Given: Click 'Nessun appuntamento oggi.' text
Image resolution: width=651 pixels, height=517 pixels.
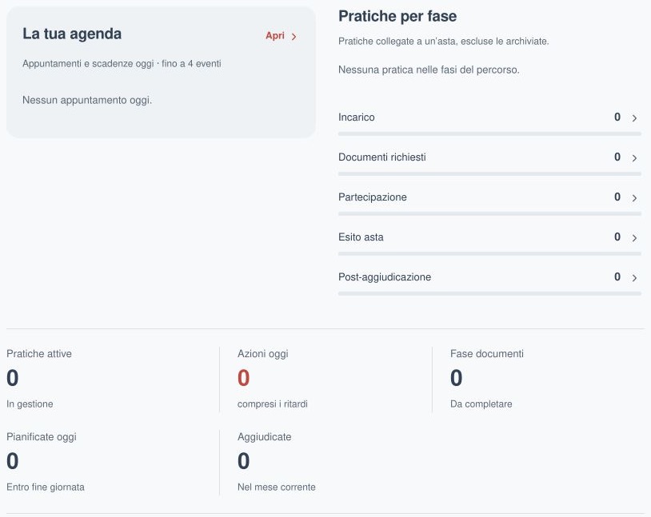Looking at the screenshot, I should pos(87,100).
